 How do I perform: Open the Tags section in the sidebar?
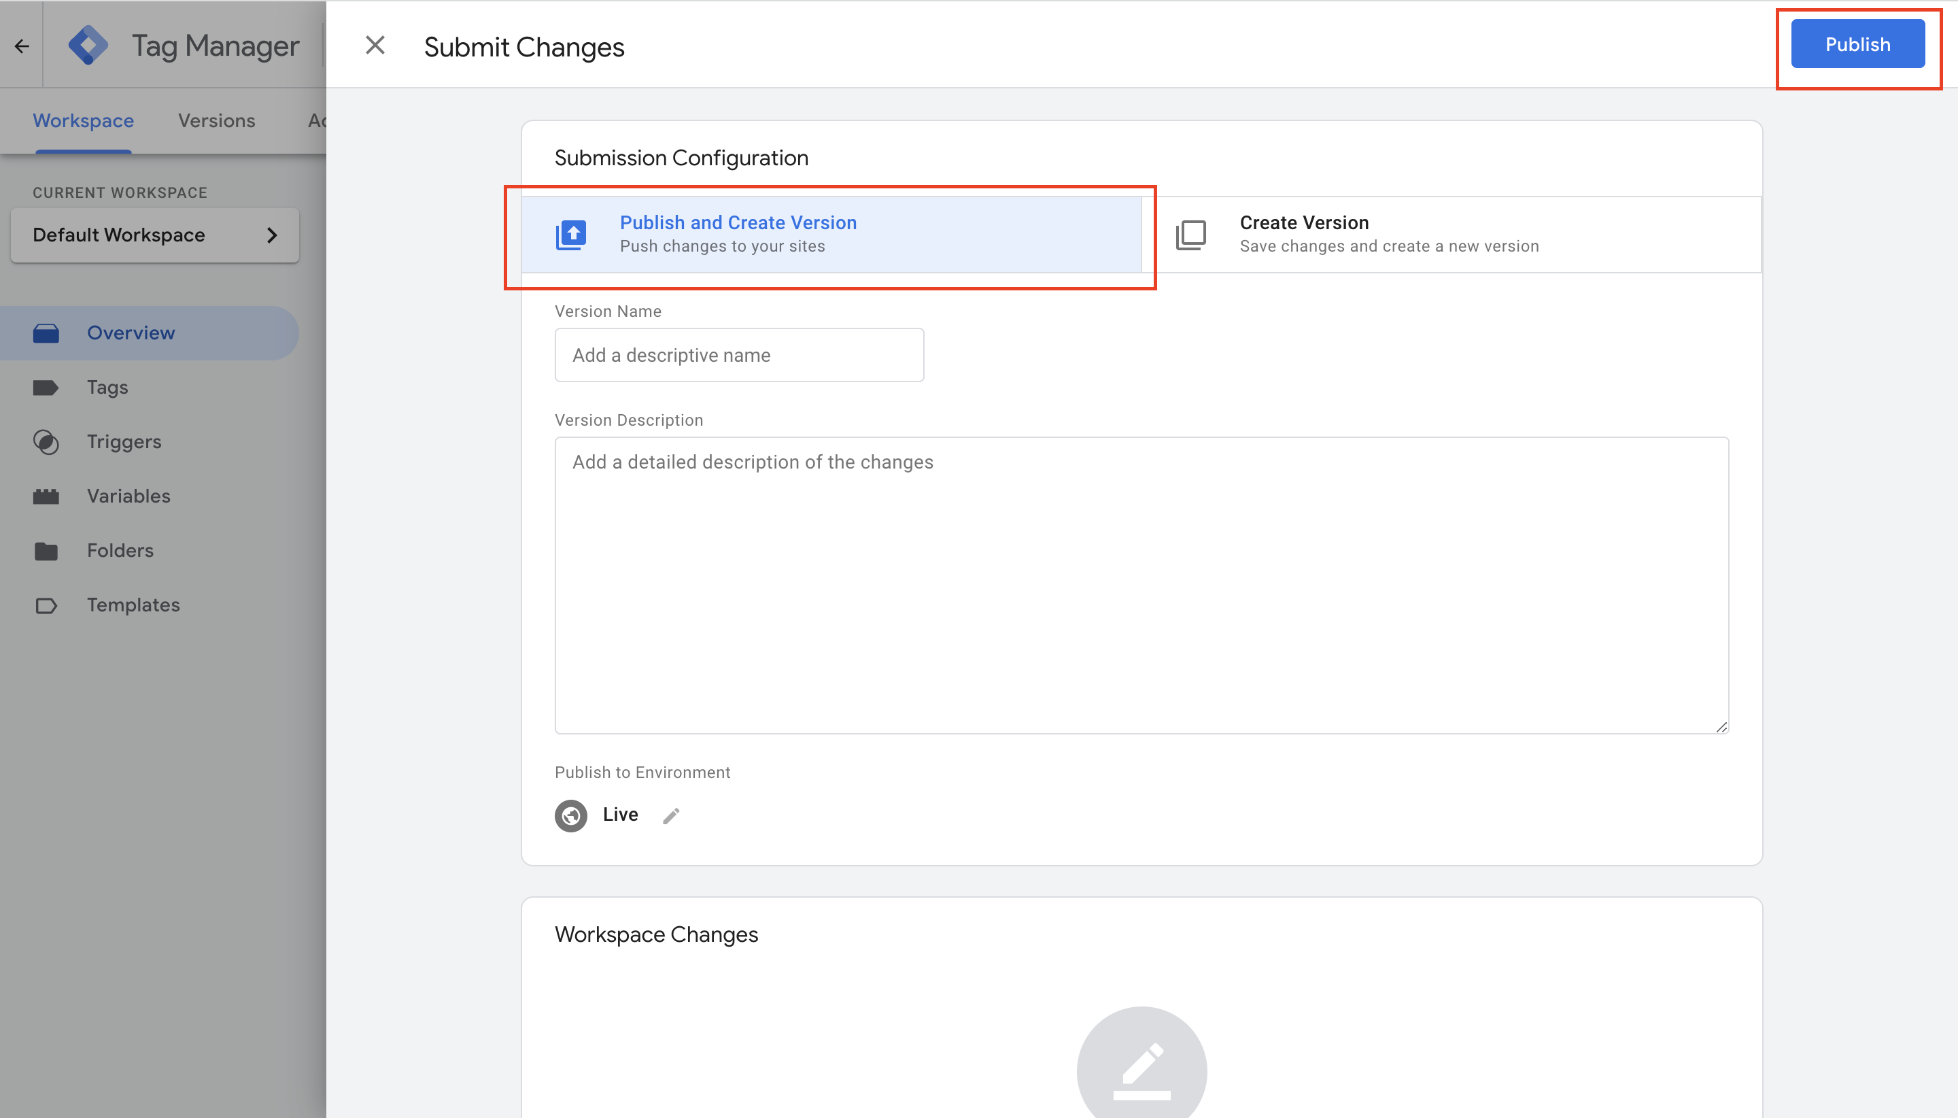[x=150, y=388]
